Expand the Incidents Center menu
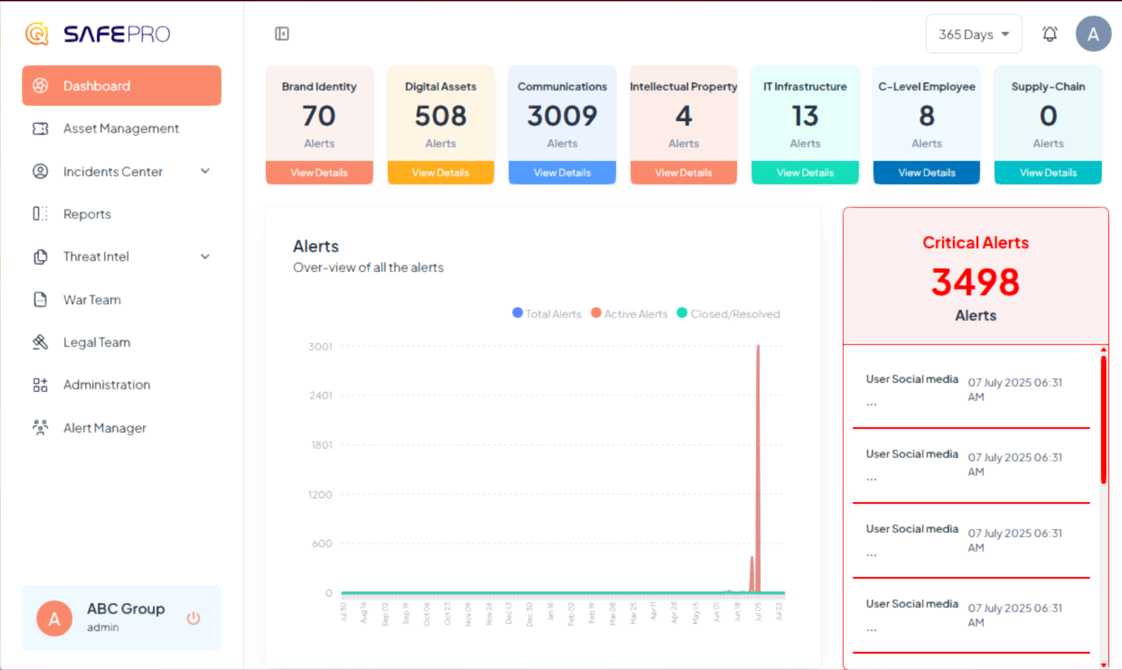 (205, 171)
